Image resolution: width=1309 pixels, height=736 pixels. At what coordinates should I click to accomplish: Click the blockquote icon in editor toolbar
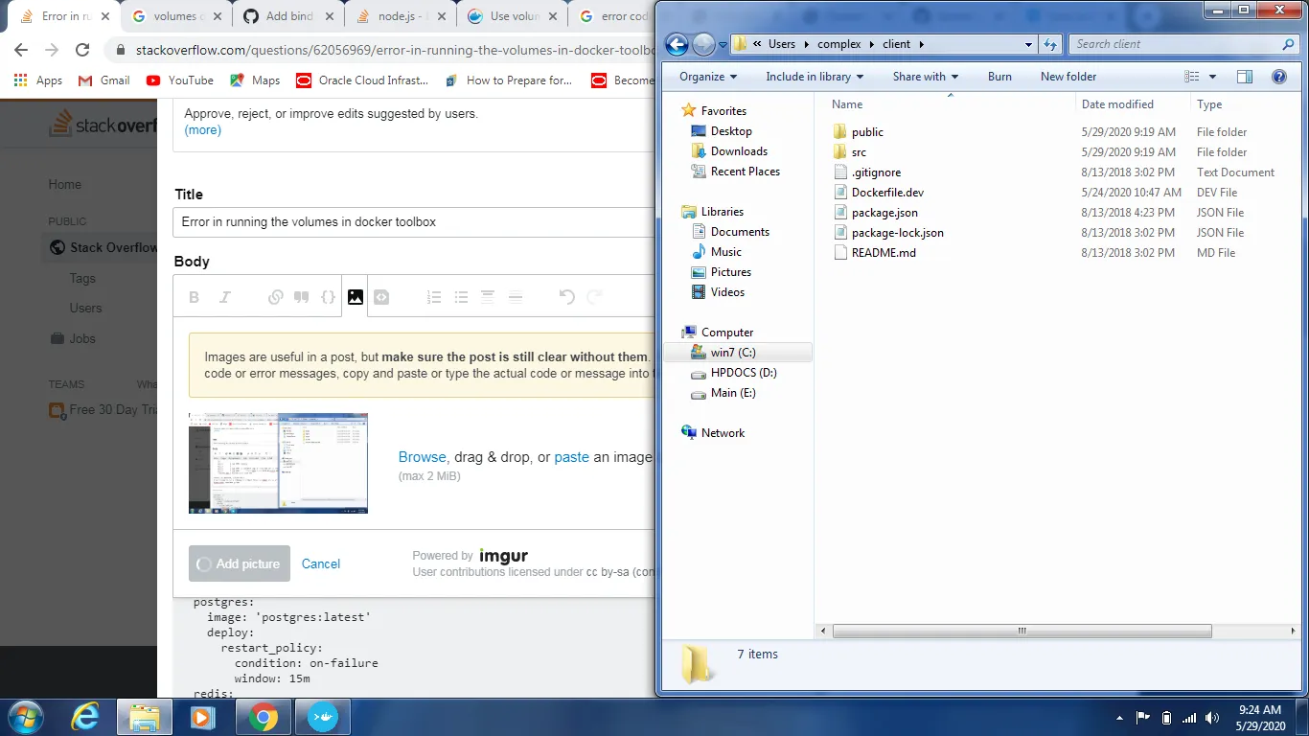click(302, 297)
